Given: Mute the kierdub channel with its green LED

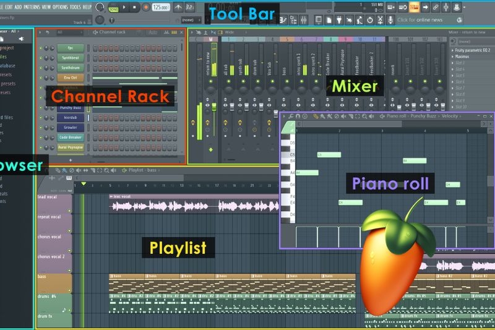Looking at the screenshot, I should point(41,118).
